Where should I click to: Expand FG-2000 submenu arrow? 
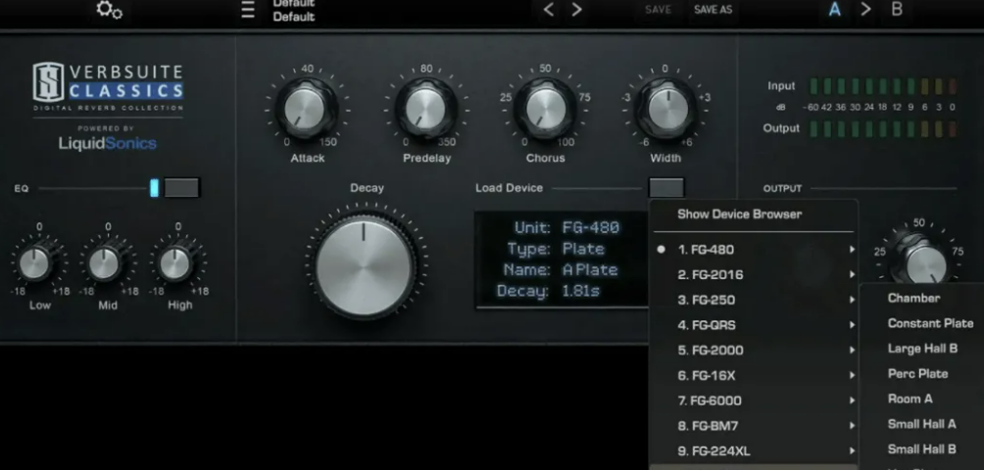852,351
